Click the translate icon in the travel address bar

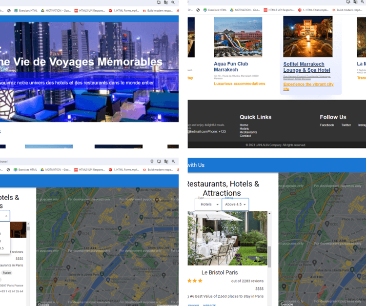pos(166,161)
